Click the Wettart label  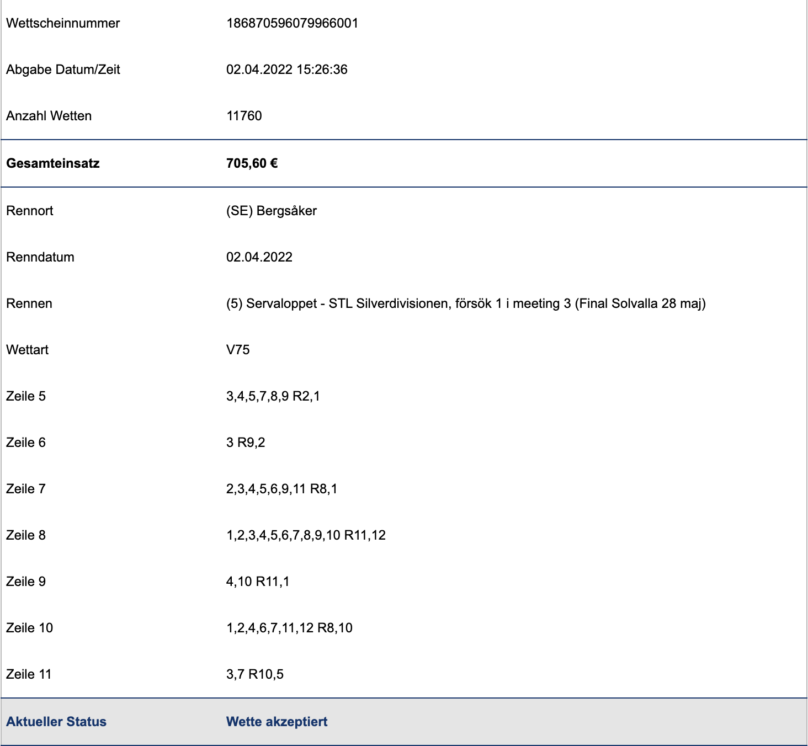(x=28, y=350)
